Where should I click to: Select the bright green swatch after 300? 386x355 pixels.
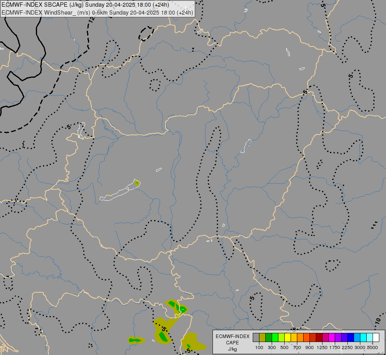(x=275, y=338)
